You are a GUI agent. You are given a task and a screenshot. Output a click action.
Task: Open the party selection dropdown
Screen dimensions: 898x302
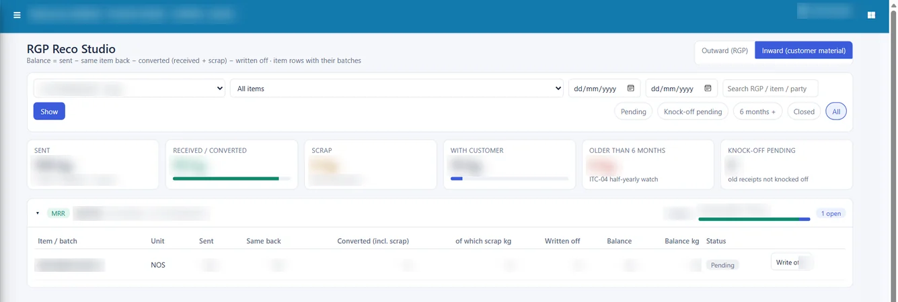(129, 89)
